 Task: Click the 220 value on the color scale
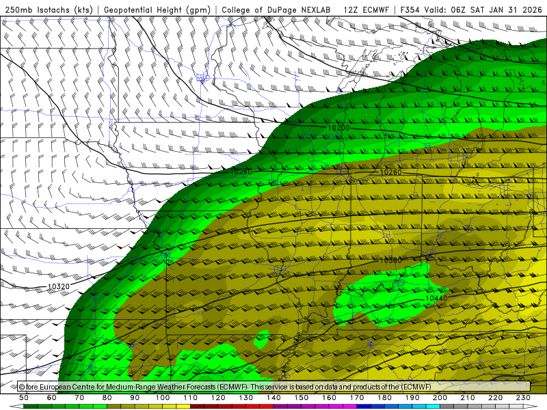[x=495, y=398]
